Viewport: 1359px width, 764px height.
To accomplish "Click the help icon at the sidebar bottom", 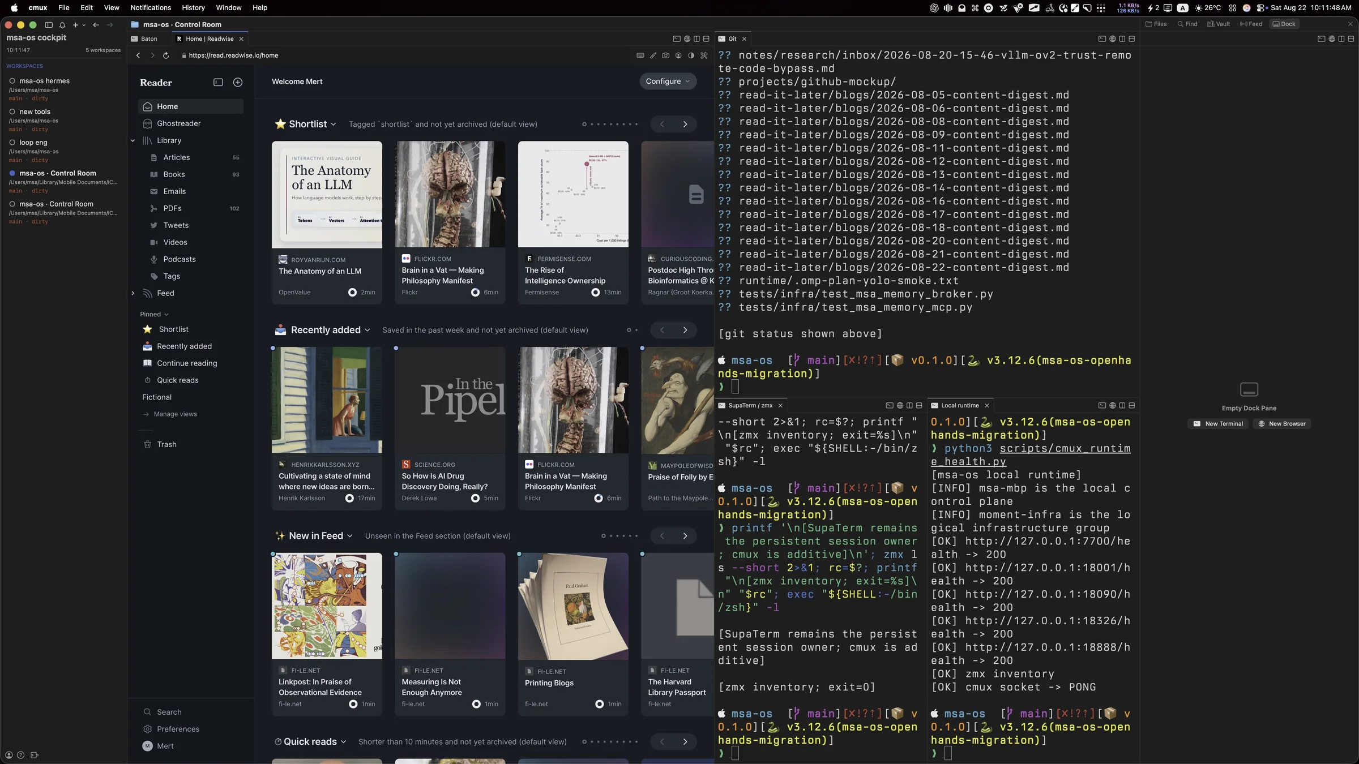I will [x=21, y=755].
